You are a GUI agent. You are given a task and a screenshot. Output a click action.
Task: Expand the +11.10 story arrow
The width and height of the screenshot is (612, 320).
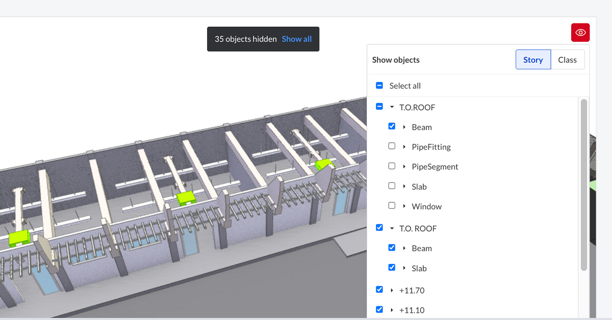coord(392,310)
